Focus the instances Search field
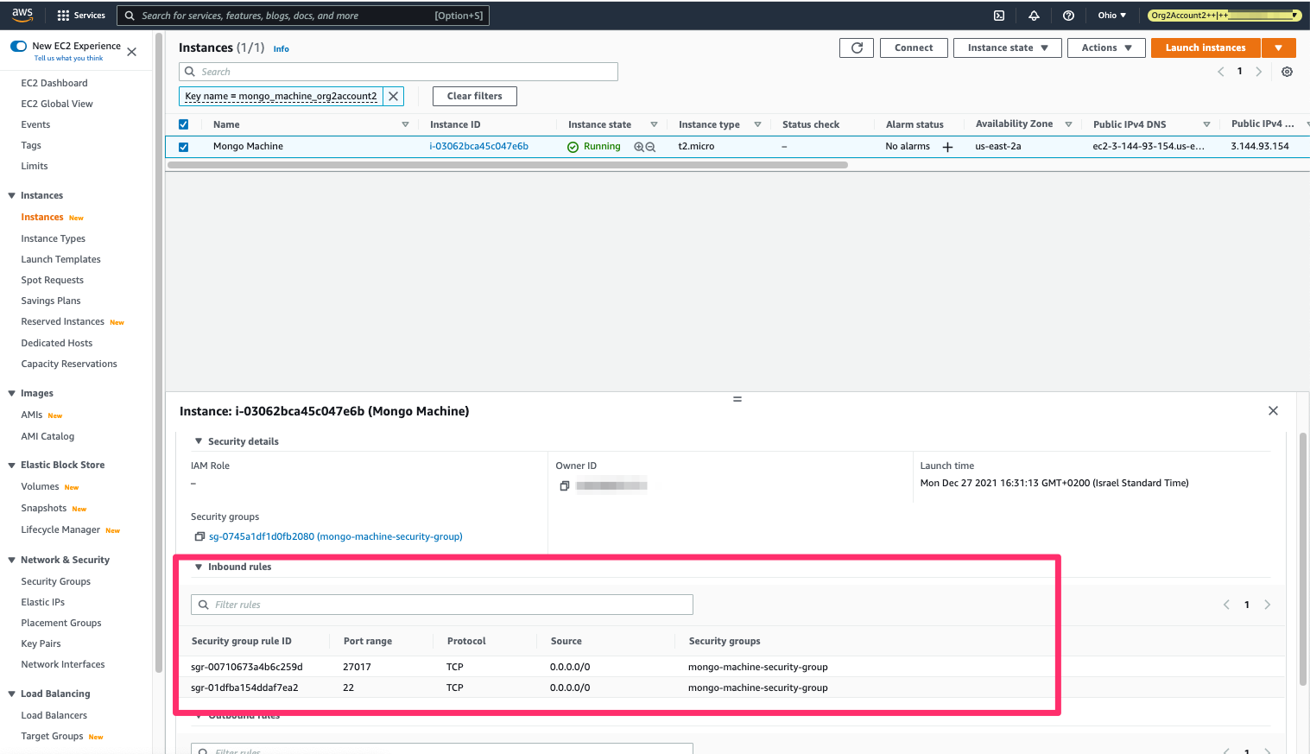This screenshot has height=754, width=1310. pos(398,72)
